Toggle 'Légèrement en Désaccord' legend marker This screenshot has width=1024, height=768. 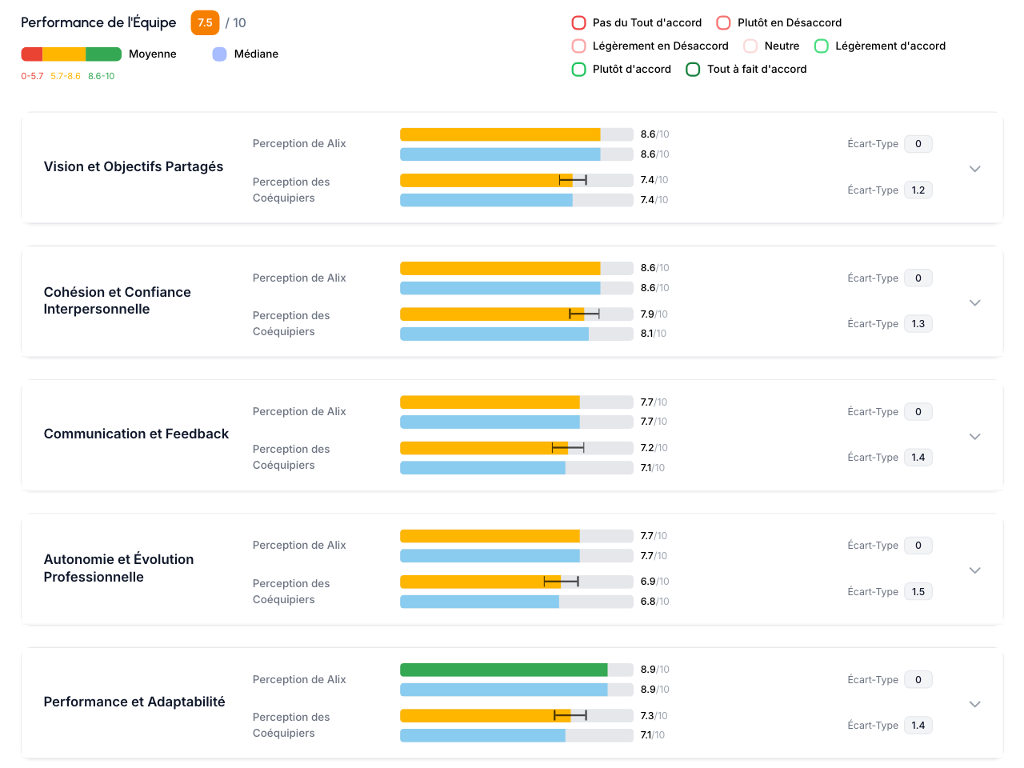point(579,46)
